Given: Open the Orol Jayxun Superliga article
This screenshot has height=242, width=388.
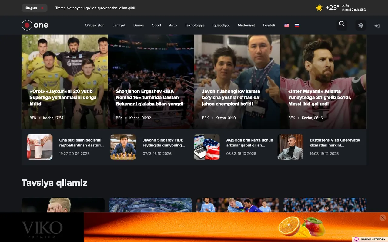Looking at the screenshot, I should coord(65,82).
